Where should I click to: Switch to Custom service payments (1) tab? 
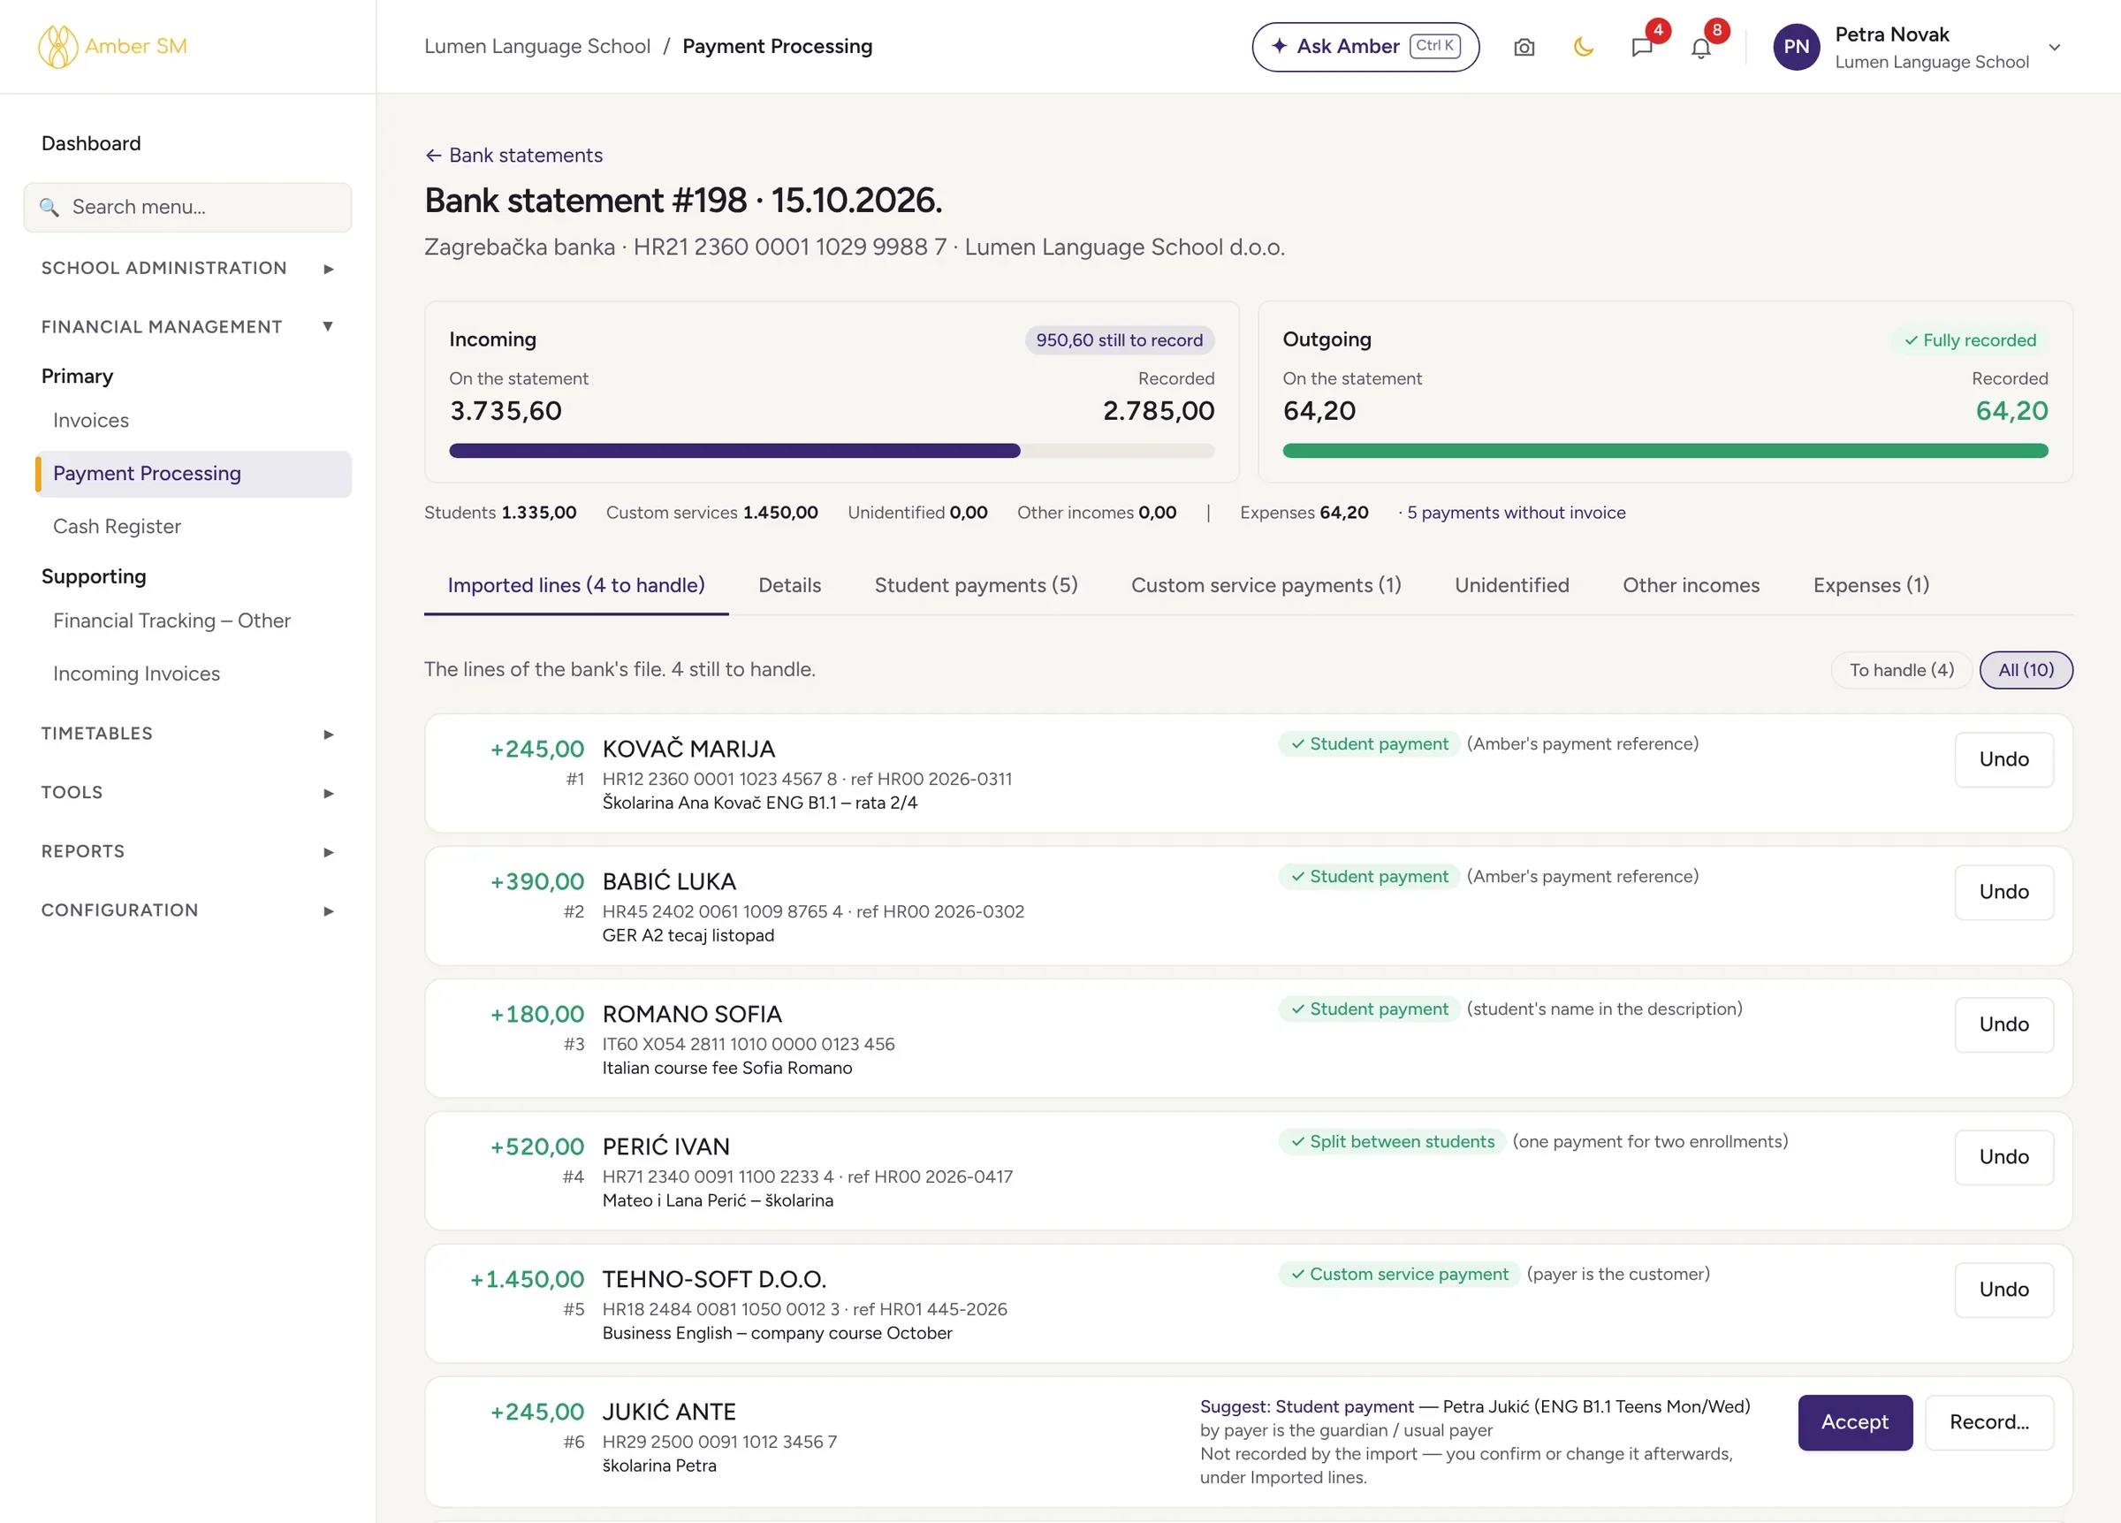click(1266, 586)
